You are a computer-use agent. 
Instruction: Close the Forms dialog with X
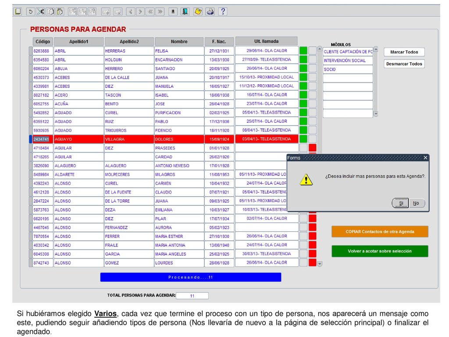425,158
